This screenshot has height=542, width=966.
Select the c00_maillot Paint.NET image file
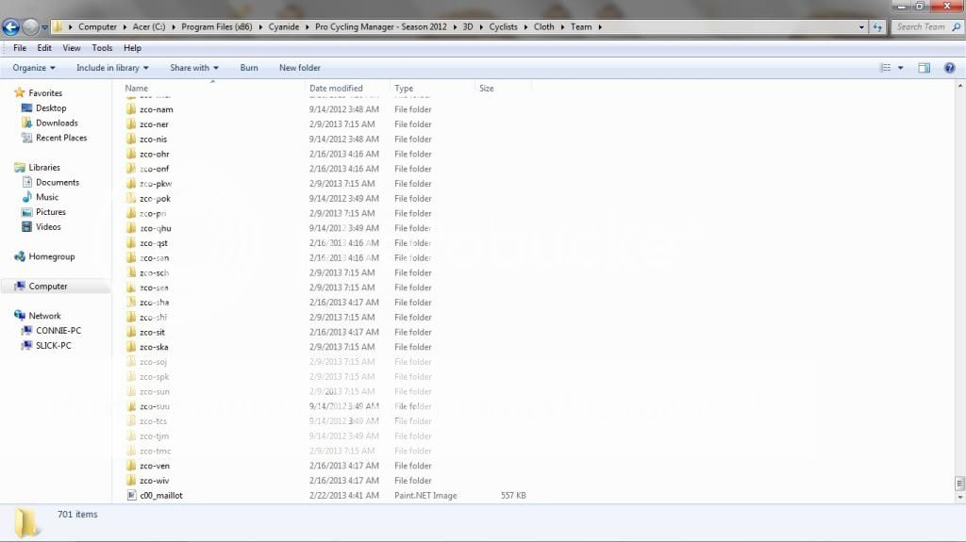(160, 495)
